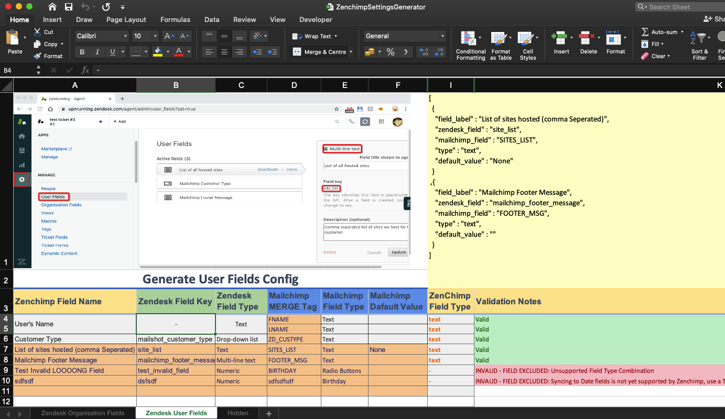Viewport: 725px width, 419px height.
Task: Open the font colour dropdown arrow
Action: (x=188, y=52)
